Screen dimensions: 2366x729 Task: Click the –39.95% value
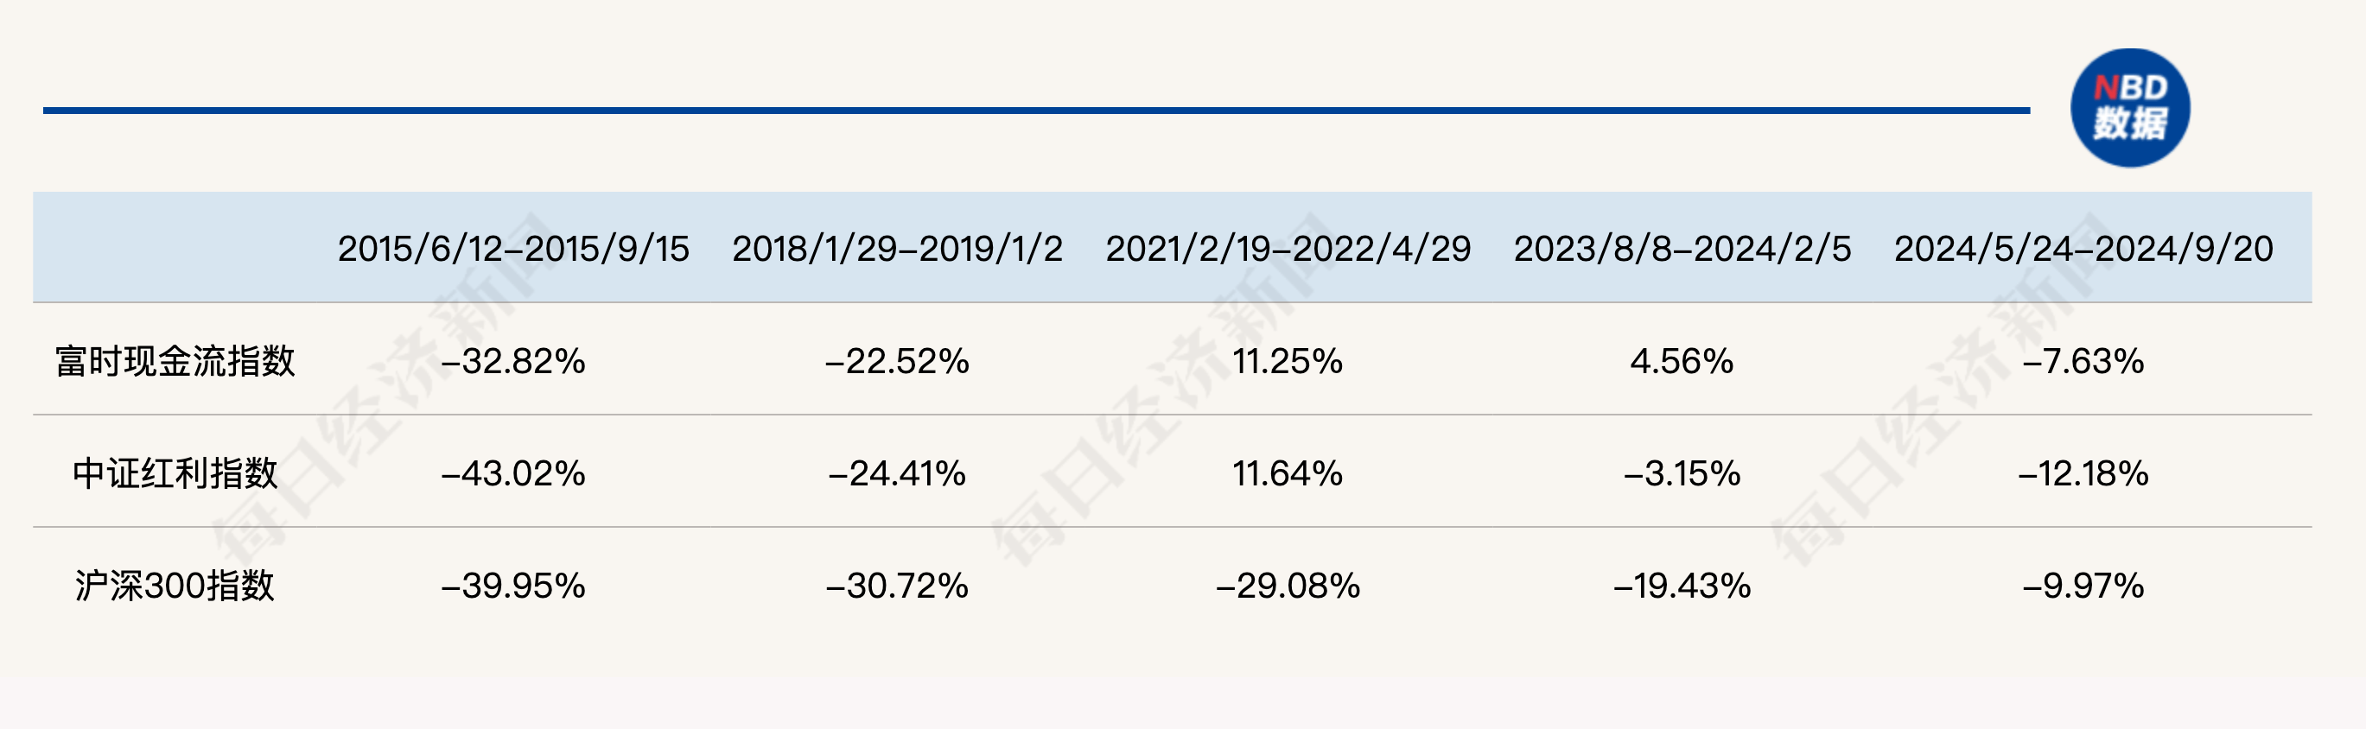512,586
